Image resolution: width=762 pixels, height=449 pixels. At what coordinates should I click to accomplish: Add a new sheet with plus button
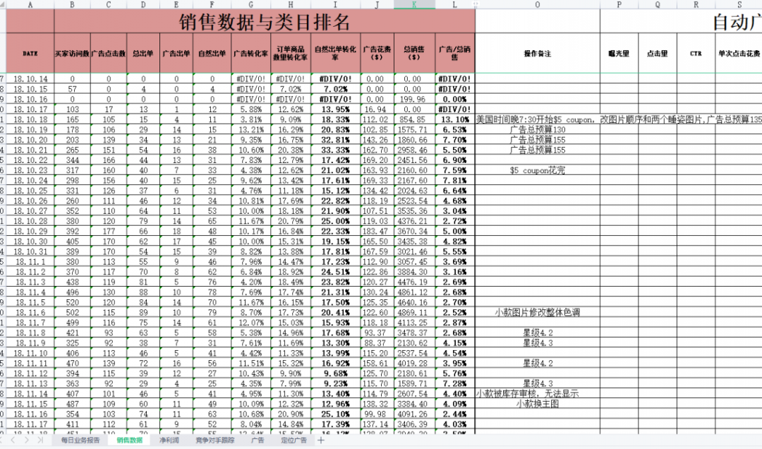322,440
